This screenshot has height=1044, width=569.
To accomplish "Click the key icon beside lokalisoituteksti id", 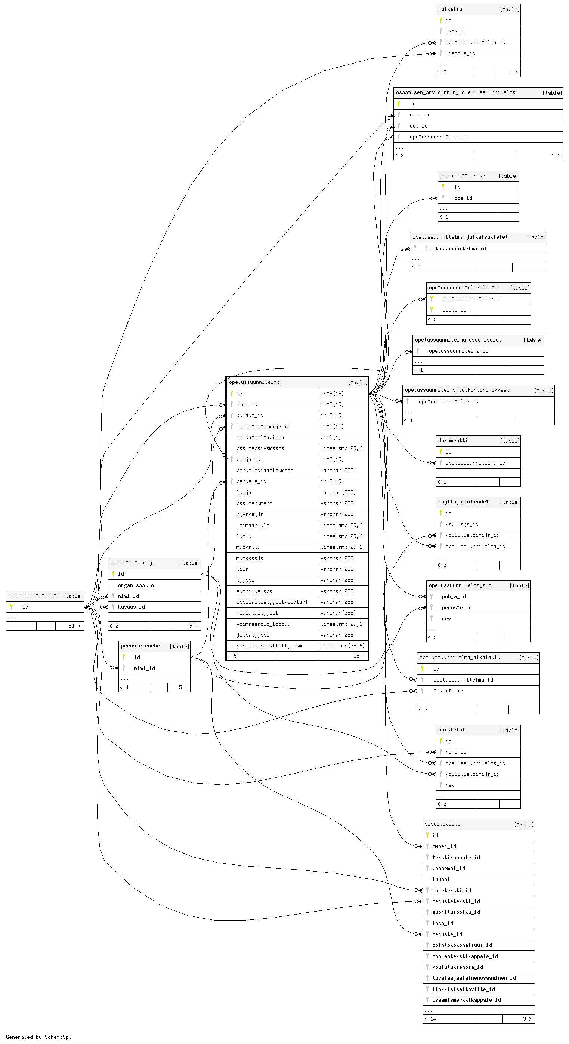I will click(11, 607).
